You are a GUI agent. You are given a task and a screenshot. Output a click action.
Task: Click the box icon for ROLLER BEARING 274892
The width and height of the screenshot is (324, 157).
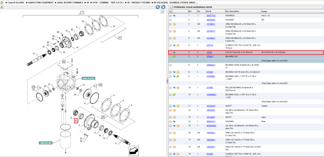pyautogui.click(x=178, y=88)
